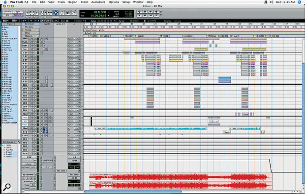
Task: Select the Zoomer tool in the toolbar
Action: click(44, 13)
